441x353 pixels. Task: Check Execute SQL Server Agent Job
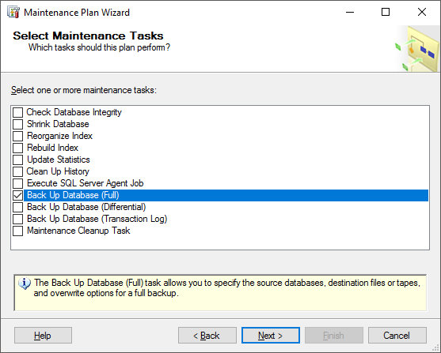[x=17, y=183]
